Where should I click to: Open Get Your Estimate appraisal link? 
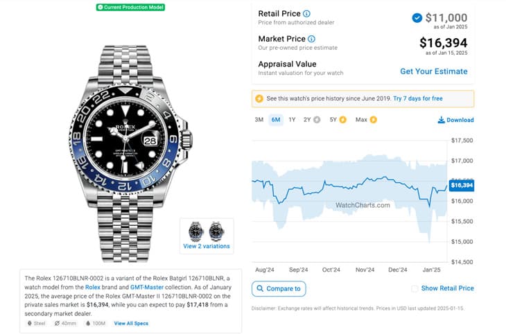(433, 71)
